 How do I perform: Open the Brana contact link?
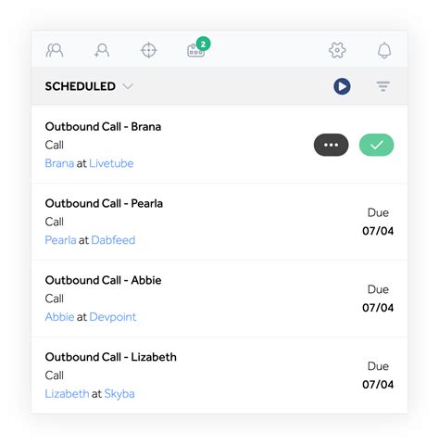59,163
